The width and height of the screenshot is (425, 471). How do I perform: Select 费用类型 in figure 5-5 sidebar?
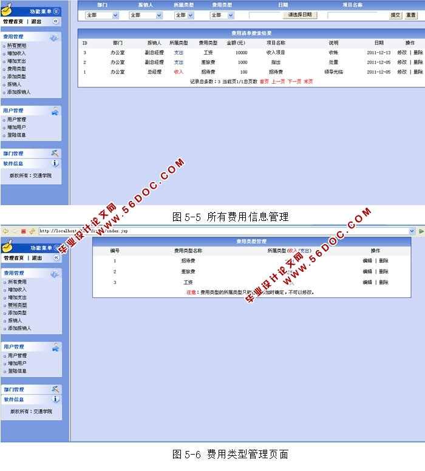(x=16, y=69)
